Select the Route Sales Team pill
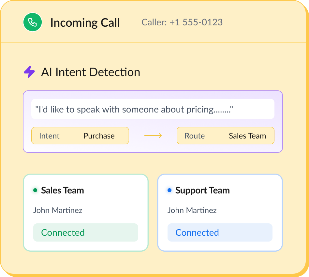 tap(225, 136)
